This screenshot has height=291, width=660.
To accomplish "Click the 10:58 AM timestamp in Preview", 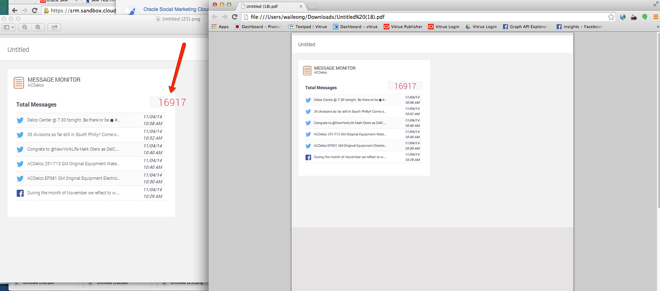I will tap(153, 124).
